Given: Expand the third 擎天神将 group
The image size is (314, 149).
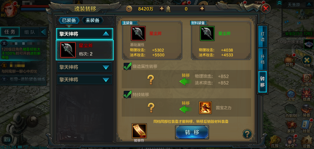Looking at the screenshot, I should pos(105,80).
